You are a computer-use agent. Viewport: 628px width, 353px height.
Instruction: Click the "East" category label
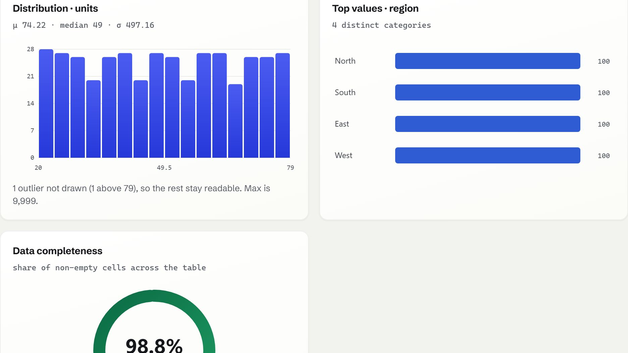tap(342, 124)
